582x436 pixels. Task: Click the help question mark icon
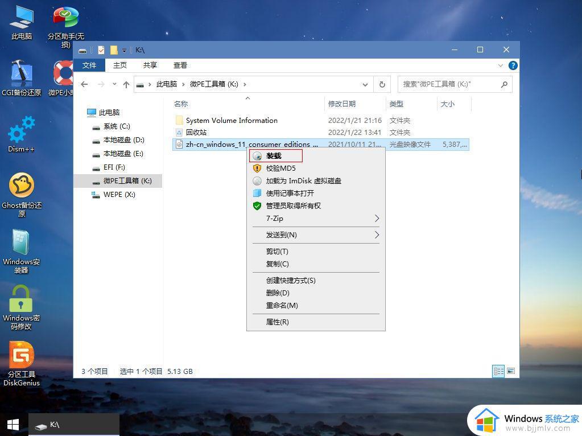513,65
